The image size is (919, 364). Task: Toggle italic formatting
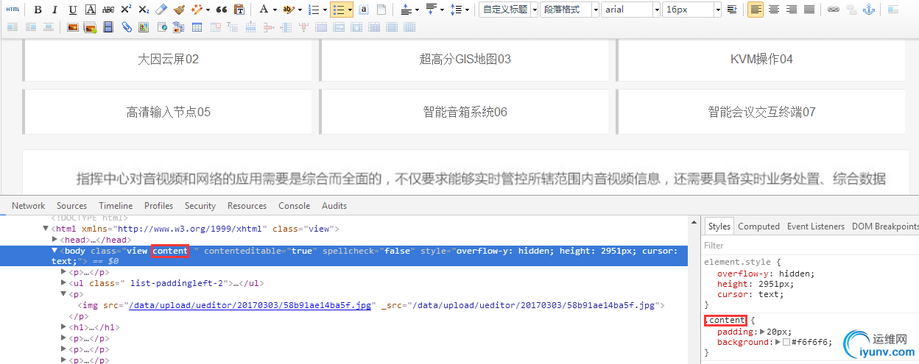pos(55,10)
